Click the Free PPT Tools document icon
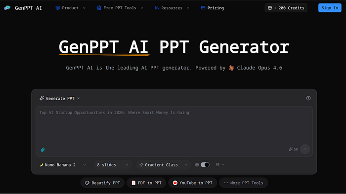The width and height of the screenshot is (346, 194). coord(99,8)
